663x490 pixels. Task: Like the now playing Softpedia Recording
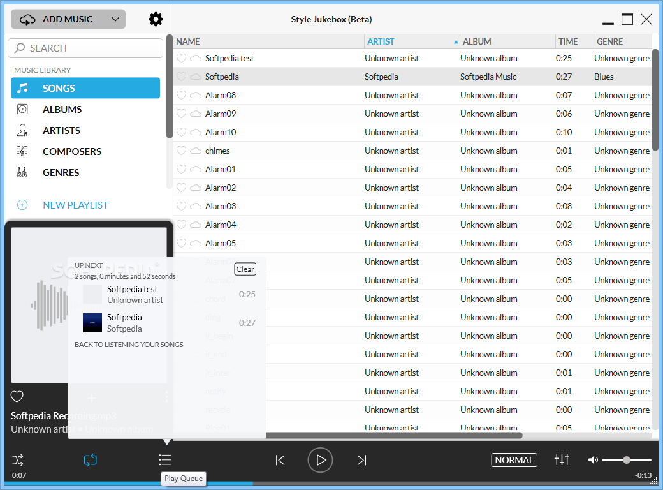(17, 396)
